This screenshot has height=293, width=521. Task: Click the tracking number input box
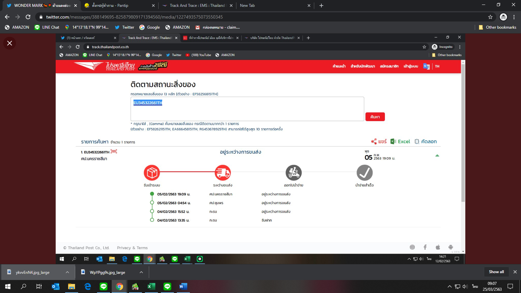247,109
